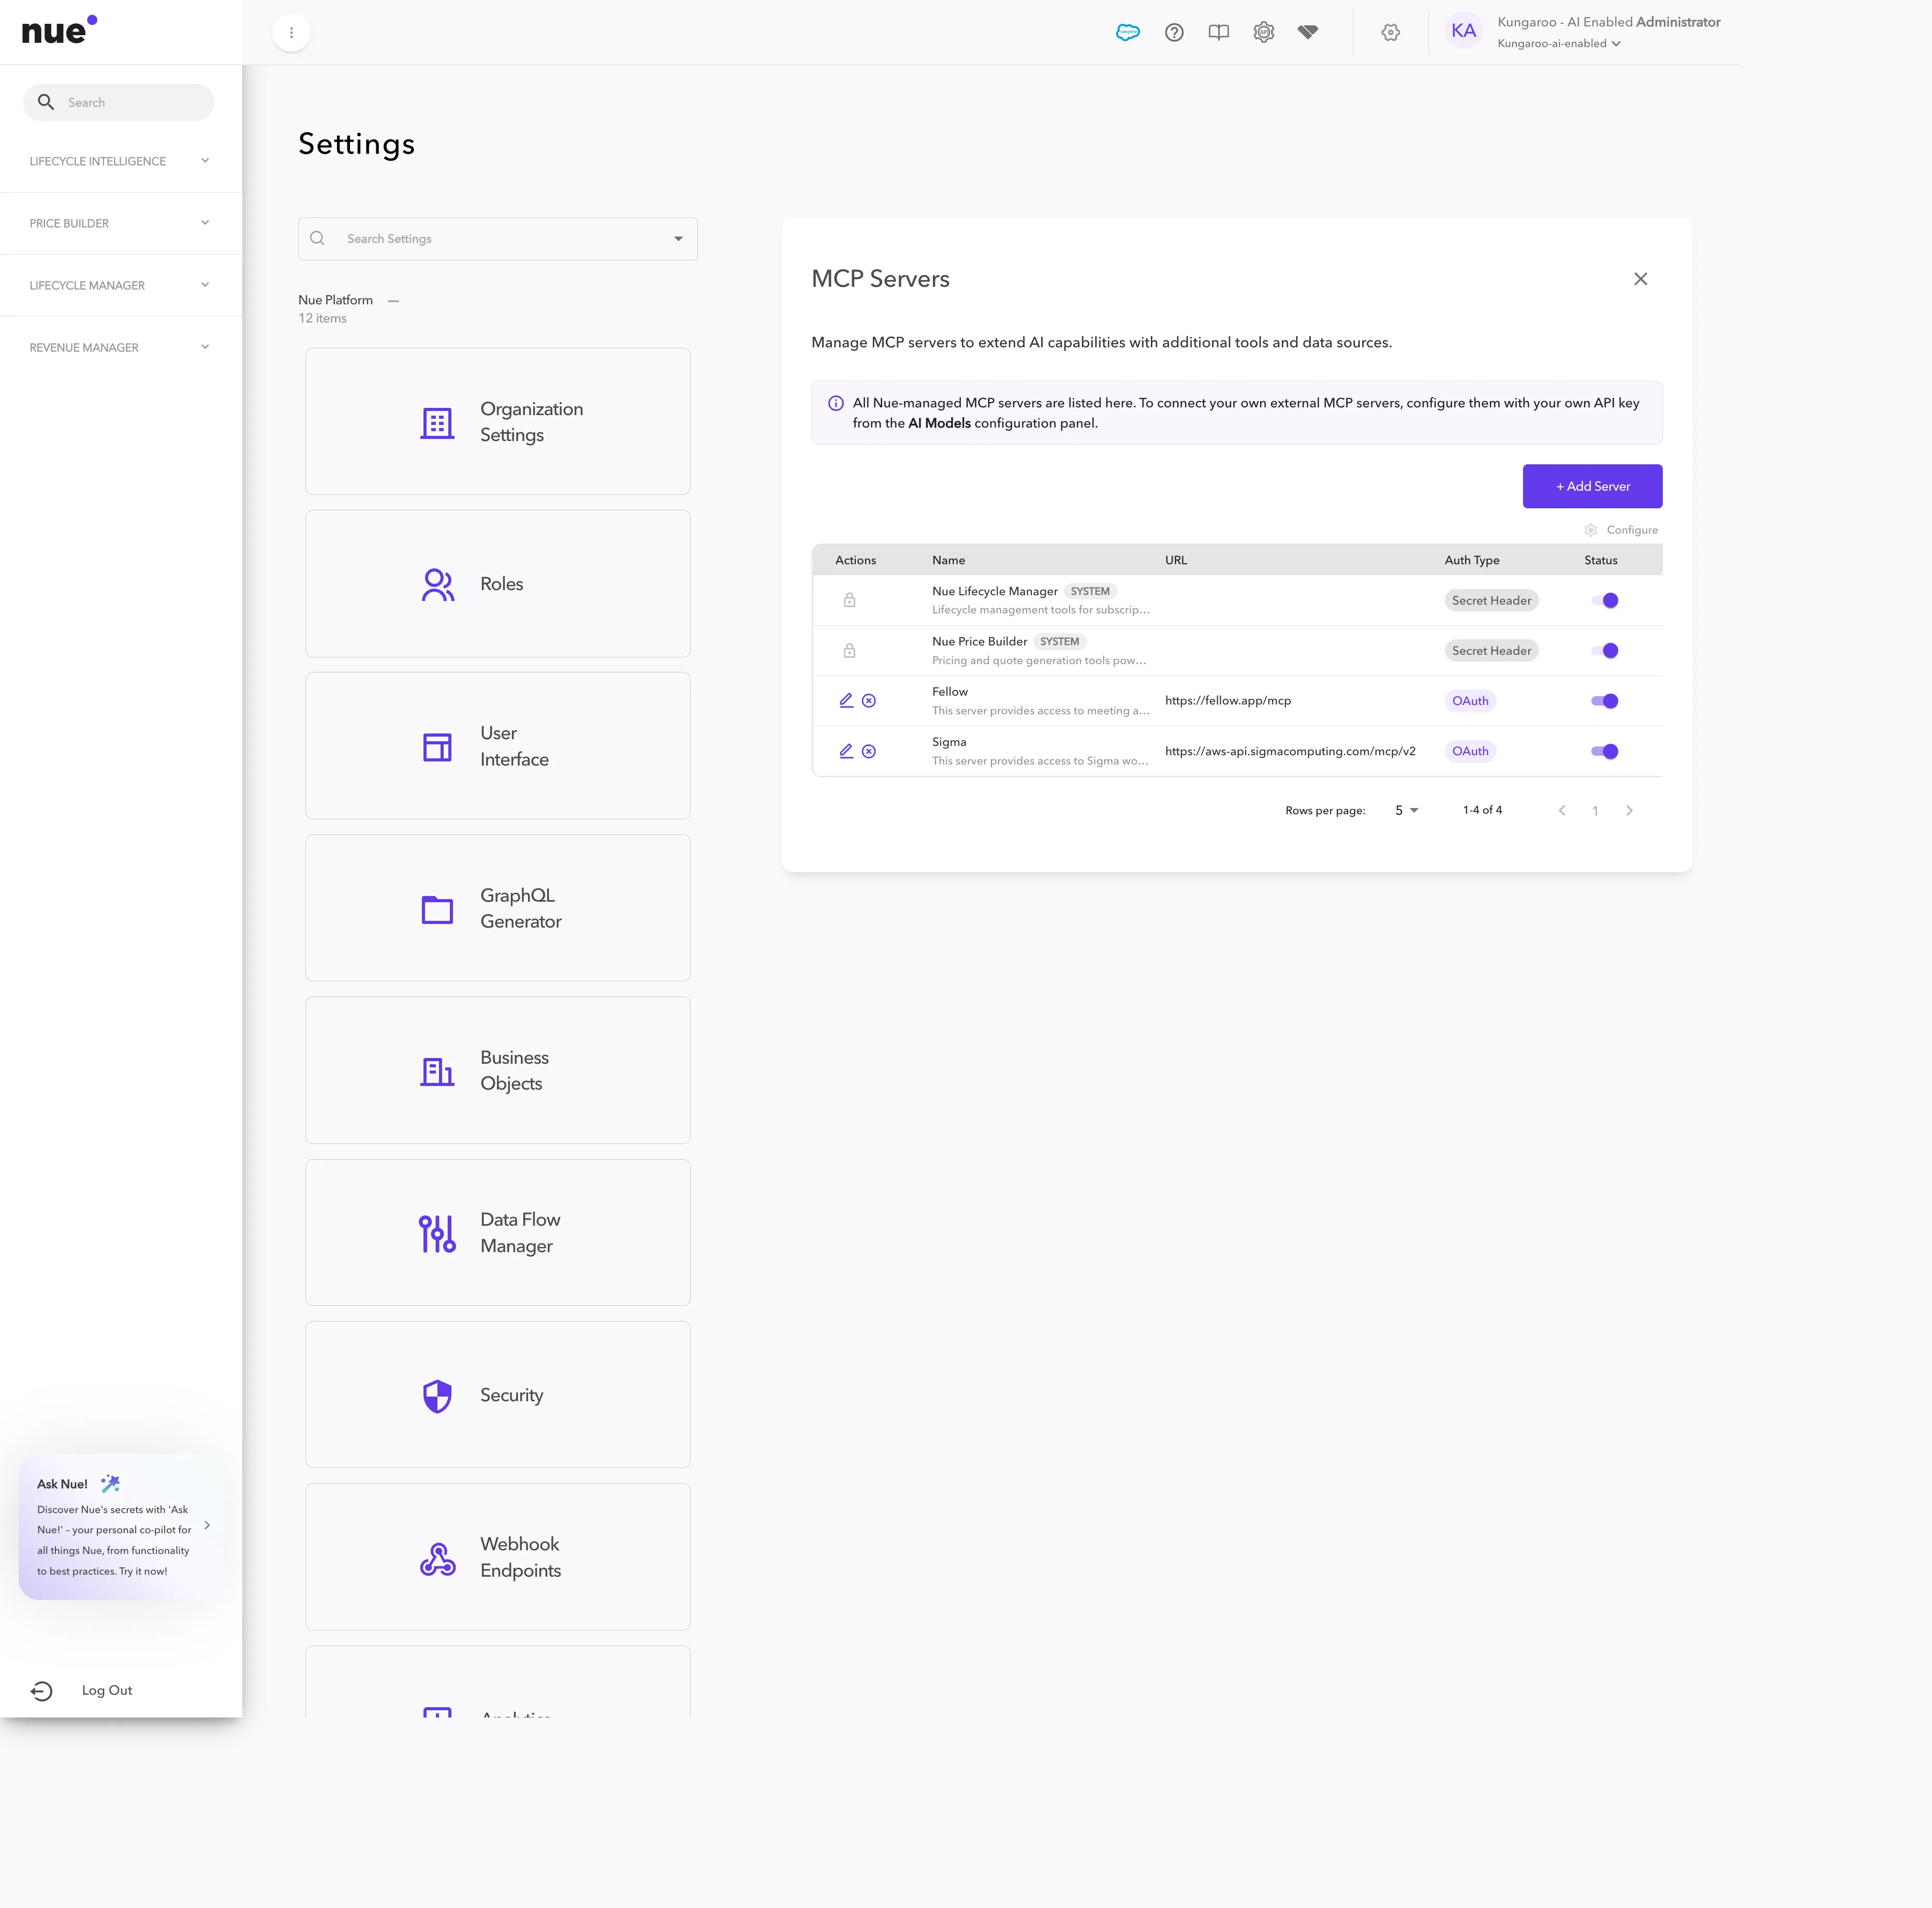The width and height of the screenshot is (1932, 1908).
Task: Open the documentation book icon
Action: (x=1218, y=32)
